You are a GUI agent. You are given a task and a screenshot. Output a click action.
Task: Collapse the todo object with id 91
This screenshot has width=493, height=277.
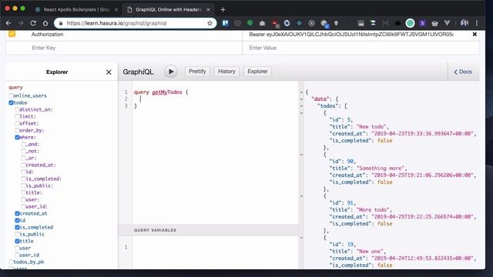[301, 196]
